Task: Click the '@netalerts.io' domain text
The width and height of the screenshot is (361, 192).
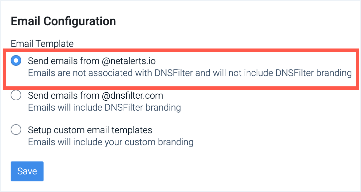Action: tap(129, 61)
